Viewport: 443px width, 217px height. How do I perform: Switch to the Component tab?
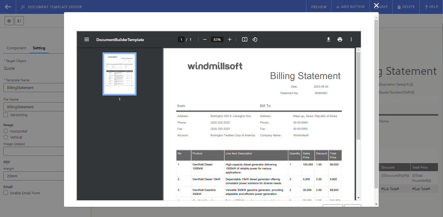(x=16, y=48)
